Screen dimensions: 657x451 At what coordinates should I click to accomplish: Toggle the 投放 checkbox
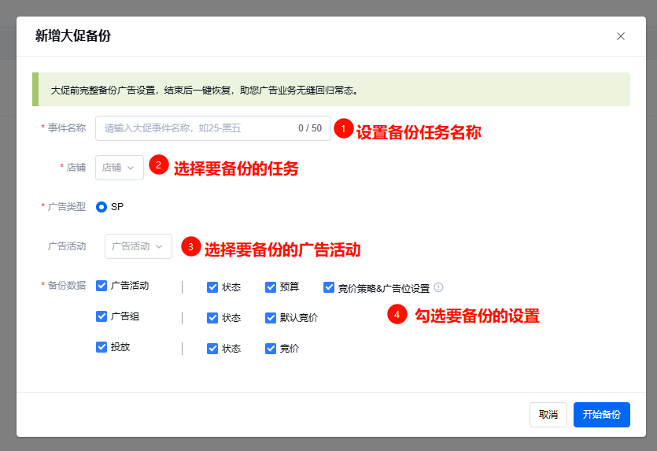pyautogui.click(x=102, y=346)
